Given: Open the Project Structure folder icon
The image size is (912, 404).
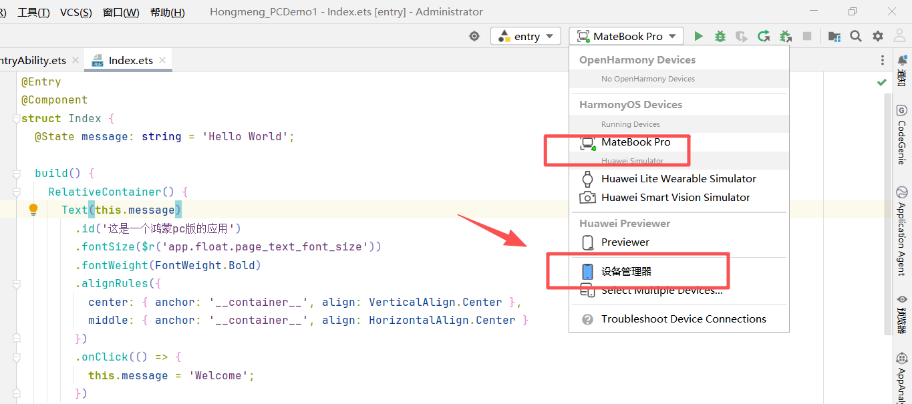Looking at the screenshot, I should point(834,36).
